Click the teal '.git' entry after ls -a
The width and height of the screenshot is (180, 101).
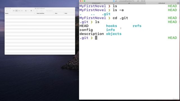(x=106, y=14)
